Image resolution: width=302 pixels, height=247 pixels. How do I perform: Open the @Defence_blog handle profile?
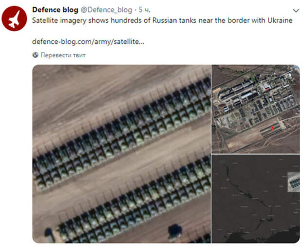tap(106, 10)
